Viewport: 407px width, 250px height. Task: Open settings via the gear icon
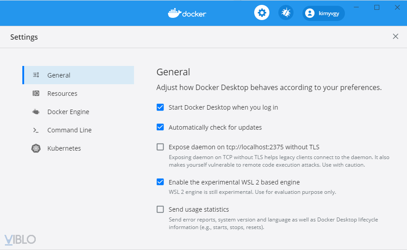point(262,13)
